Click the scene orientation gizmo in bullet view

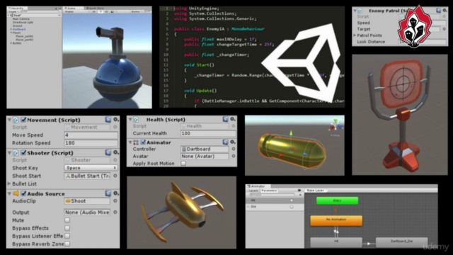(336, 125)
